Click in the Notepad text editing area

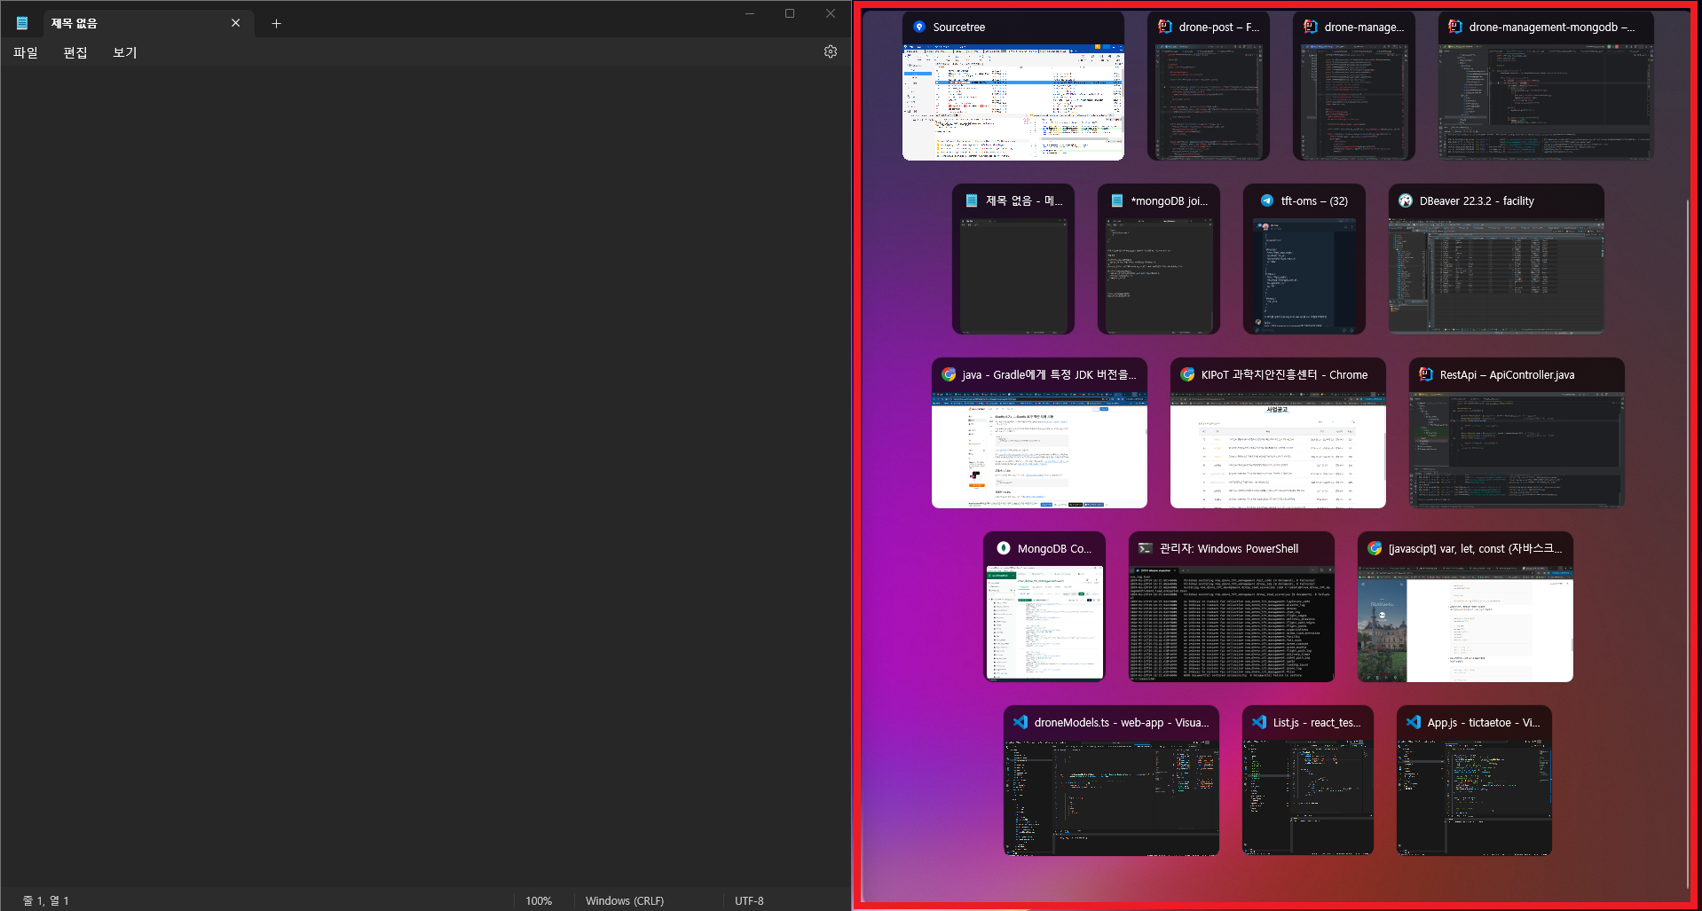[425, 476]
